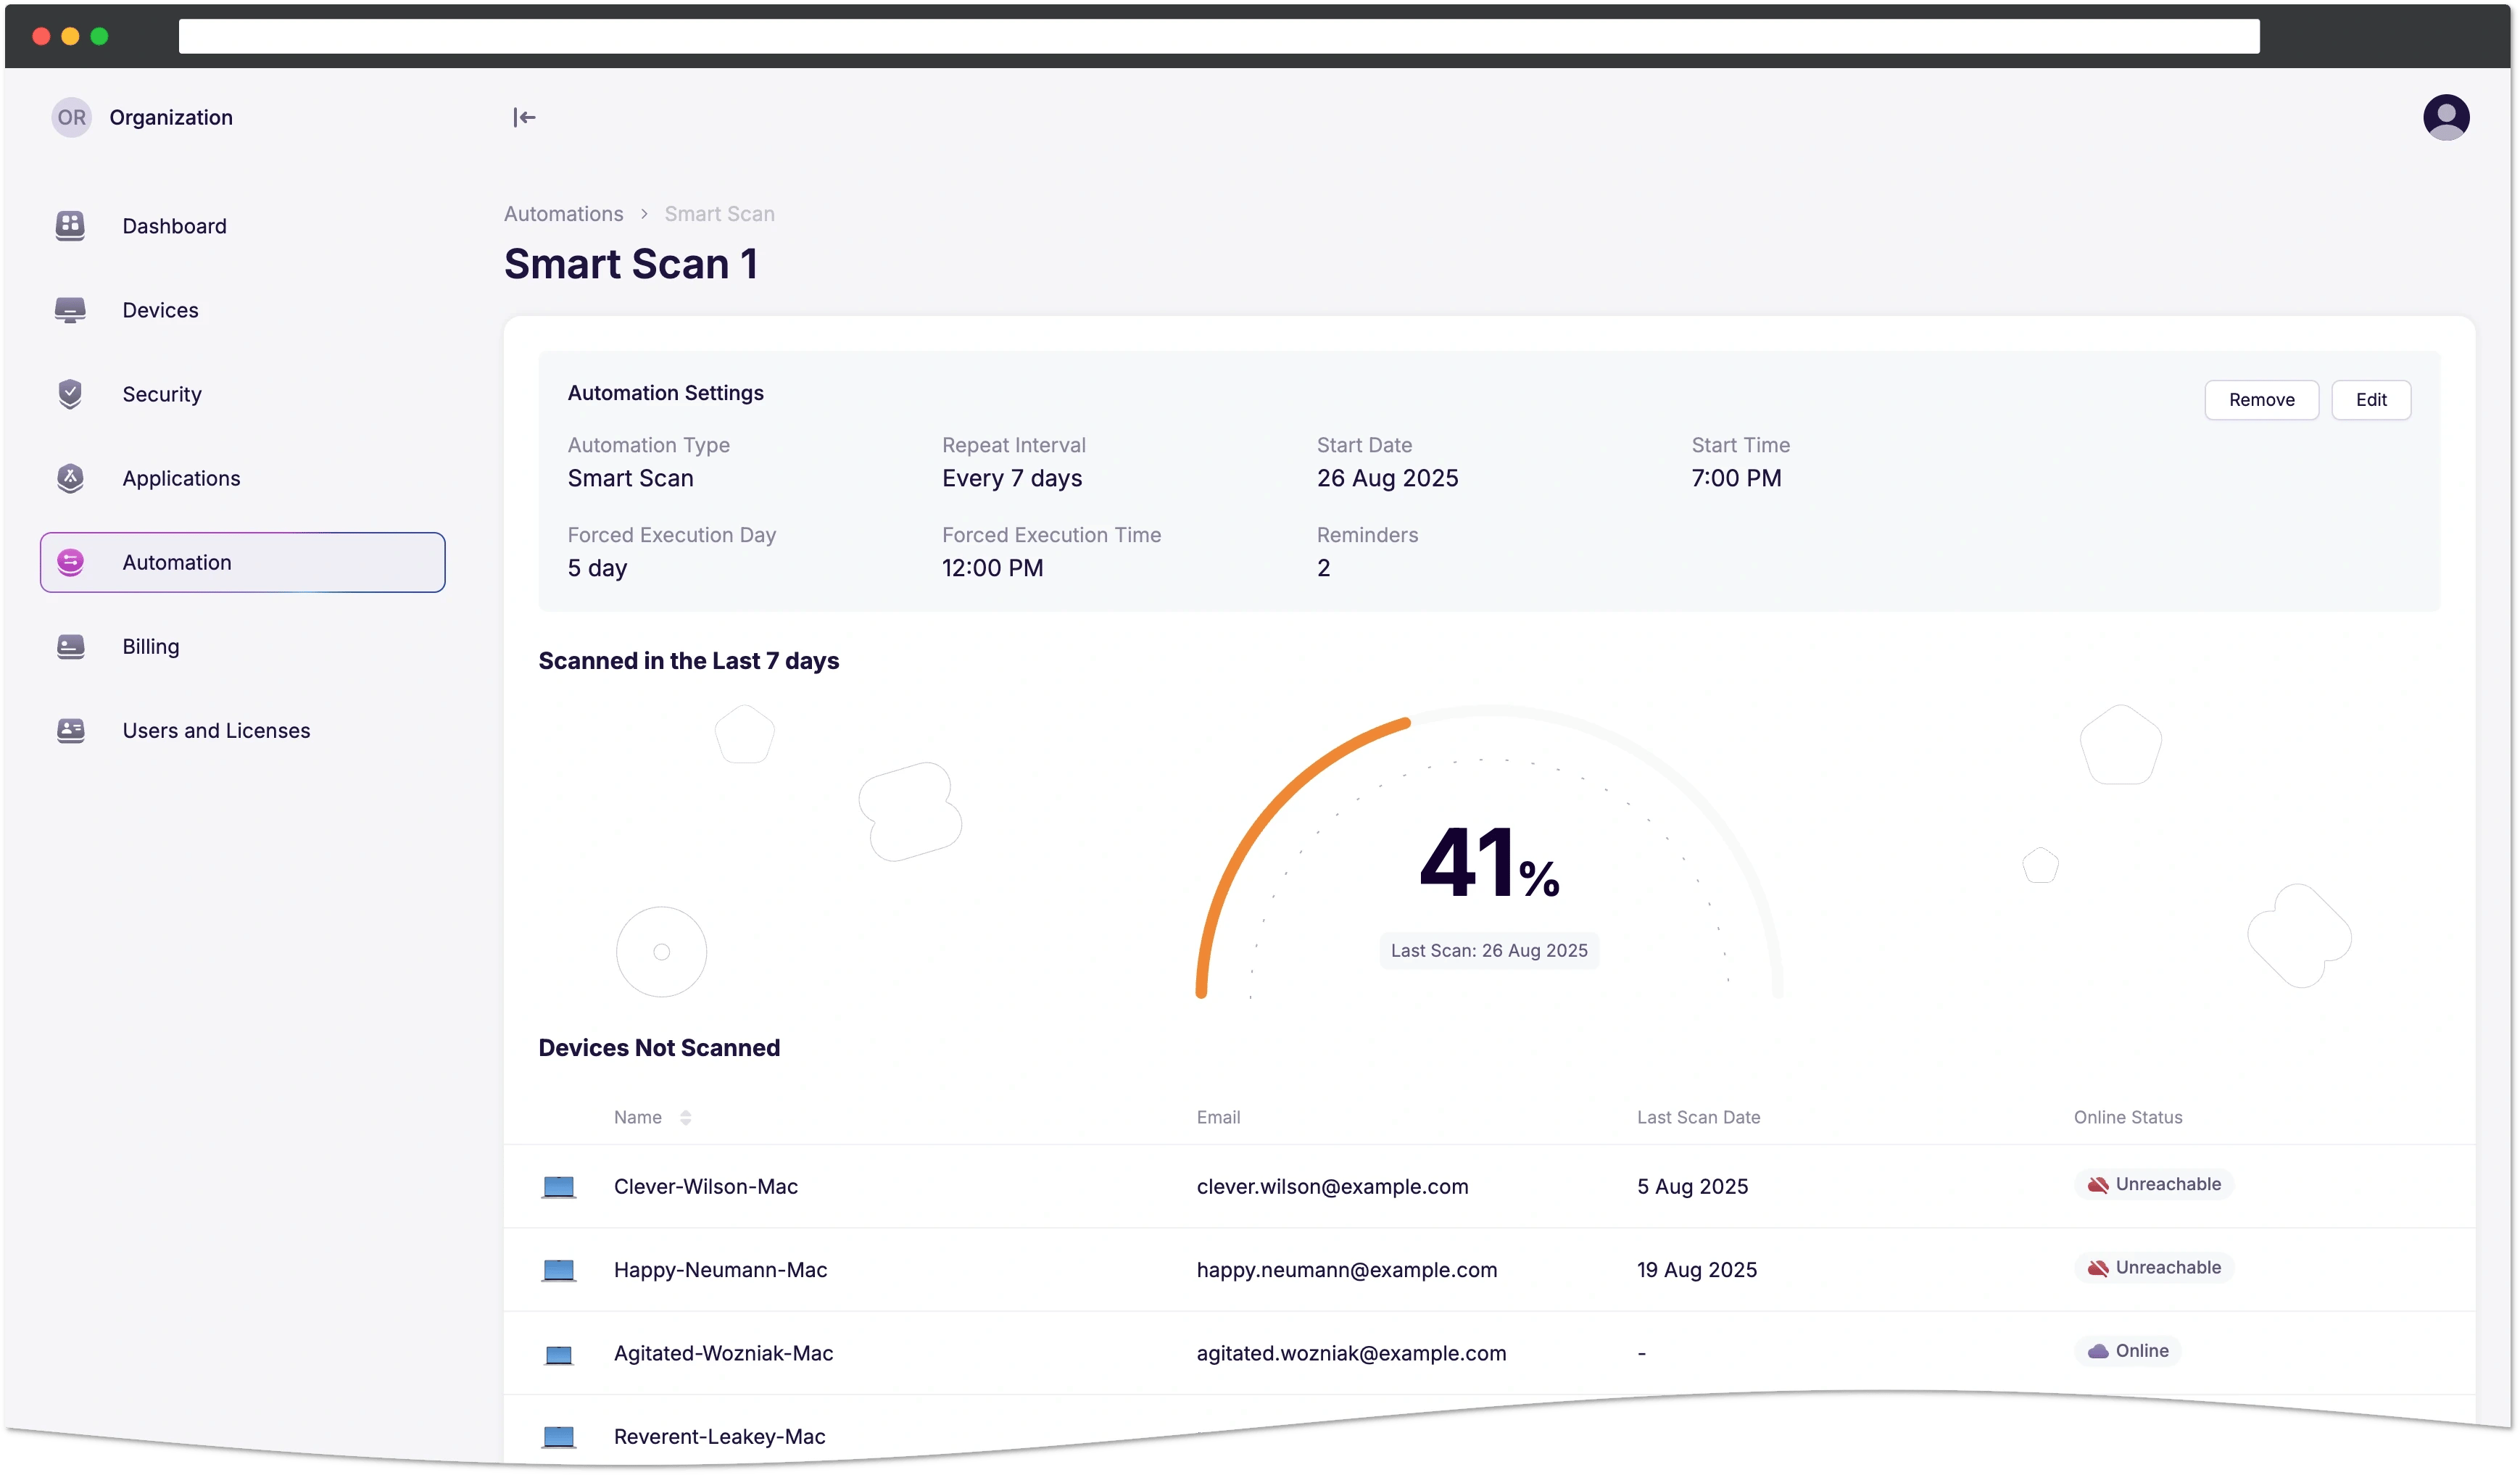Sort the table by the Name arrows
The height and width of the screenshot is (1475, 2520).
click(x=686, y=1118)
